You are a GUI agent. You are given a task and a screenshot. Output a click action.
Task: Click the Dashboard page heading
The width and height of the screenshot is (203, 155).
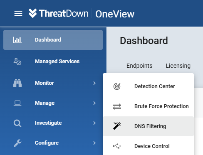pyautogui.click(x=144, y=41)
